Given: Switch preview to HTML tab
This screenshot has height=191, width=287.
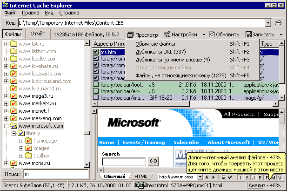Looking at the screenshot, I should click(x=141, y=177).
